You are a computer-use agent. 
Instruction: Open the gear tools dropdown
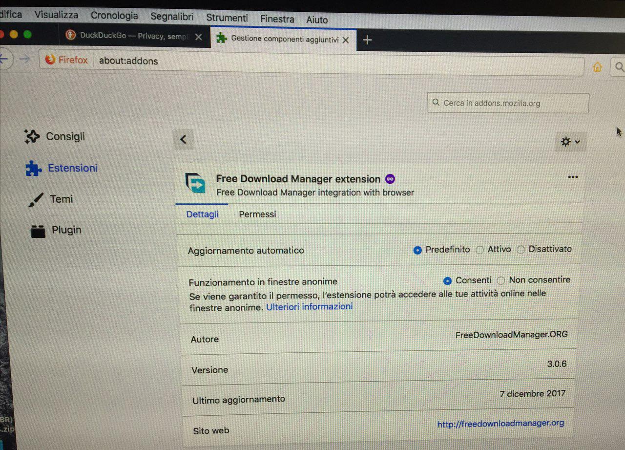click(x=570, y=142)
